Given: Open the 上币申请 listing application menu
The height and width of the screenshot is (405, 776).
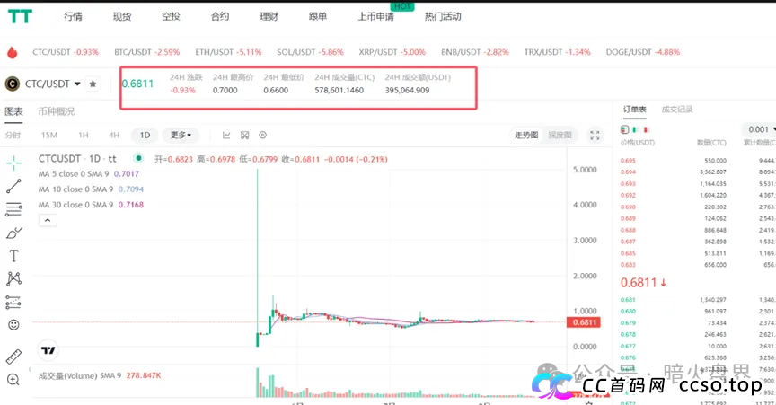Looking at the screenshot, I should tap(376, 17).
